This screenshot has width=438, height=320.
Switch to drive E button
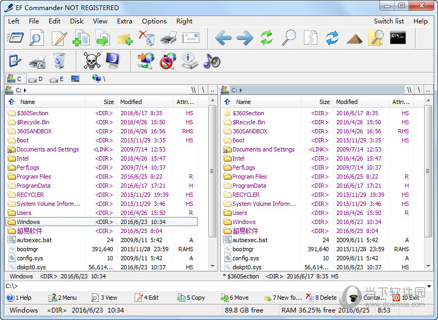(57, 79)
